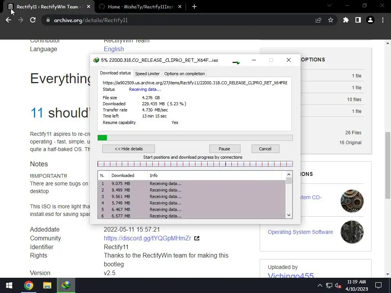The height and width of the screenshot is (293, 391).
Task: Open the Vichingo455 uploader profile link
Action: click(x=291, y=275)
